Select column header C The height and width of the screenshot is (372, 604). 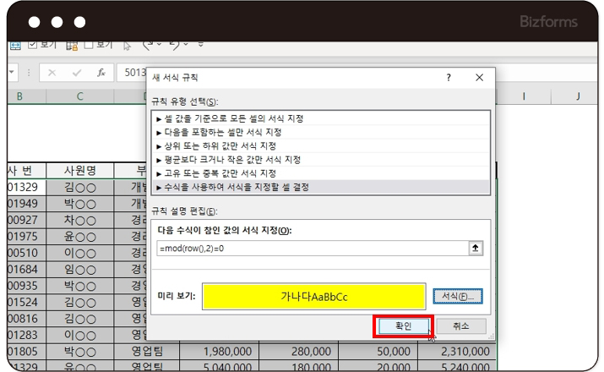click(x=79, y=96)
